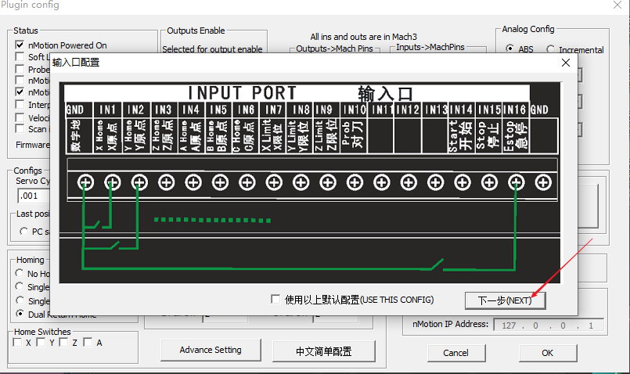Select the PC radio button under Last position
630x374 pixels.
[23, 232]
